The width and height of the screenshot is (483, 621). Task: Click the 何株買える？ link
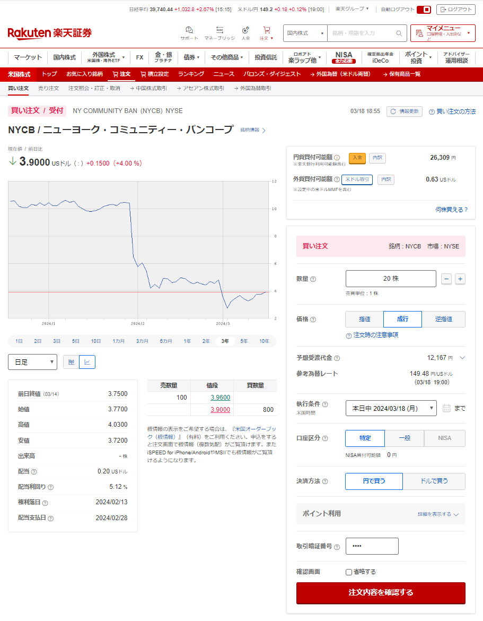(451, 210)
